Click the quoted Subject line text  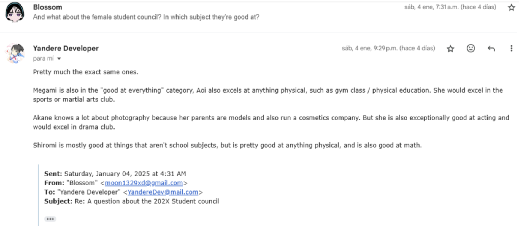pyautogui.click(x=131, y=201)
